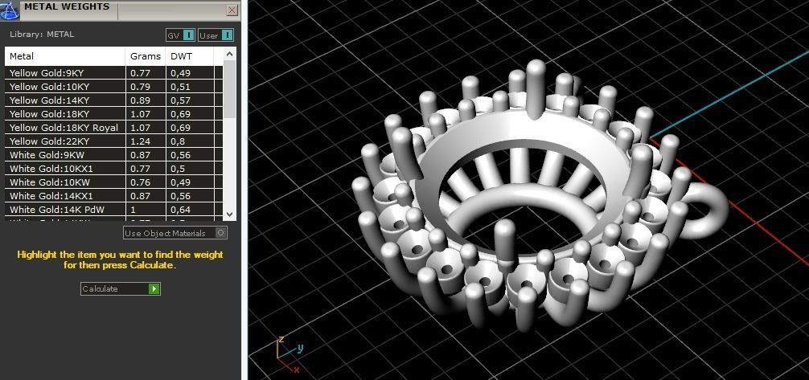Enable Use Object Materials option
809x380 pixels.
(175, 233)
